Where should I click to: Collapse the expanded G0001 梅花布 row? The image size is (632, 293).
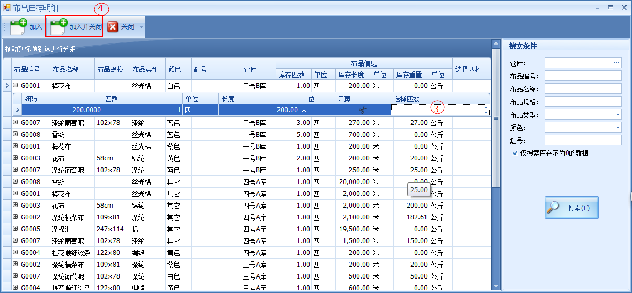point(16,85)
